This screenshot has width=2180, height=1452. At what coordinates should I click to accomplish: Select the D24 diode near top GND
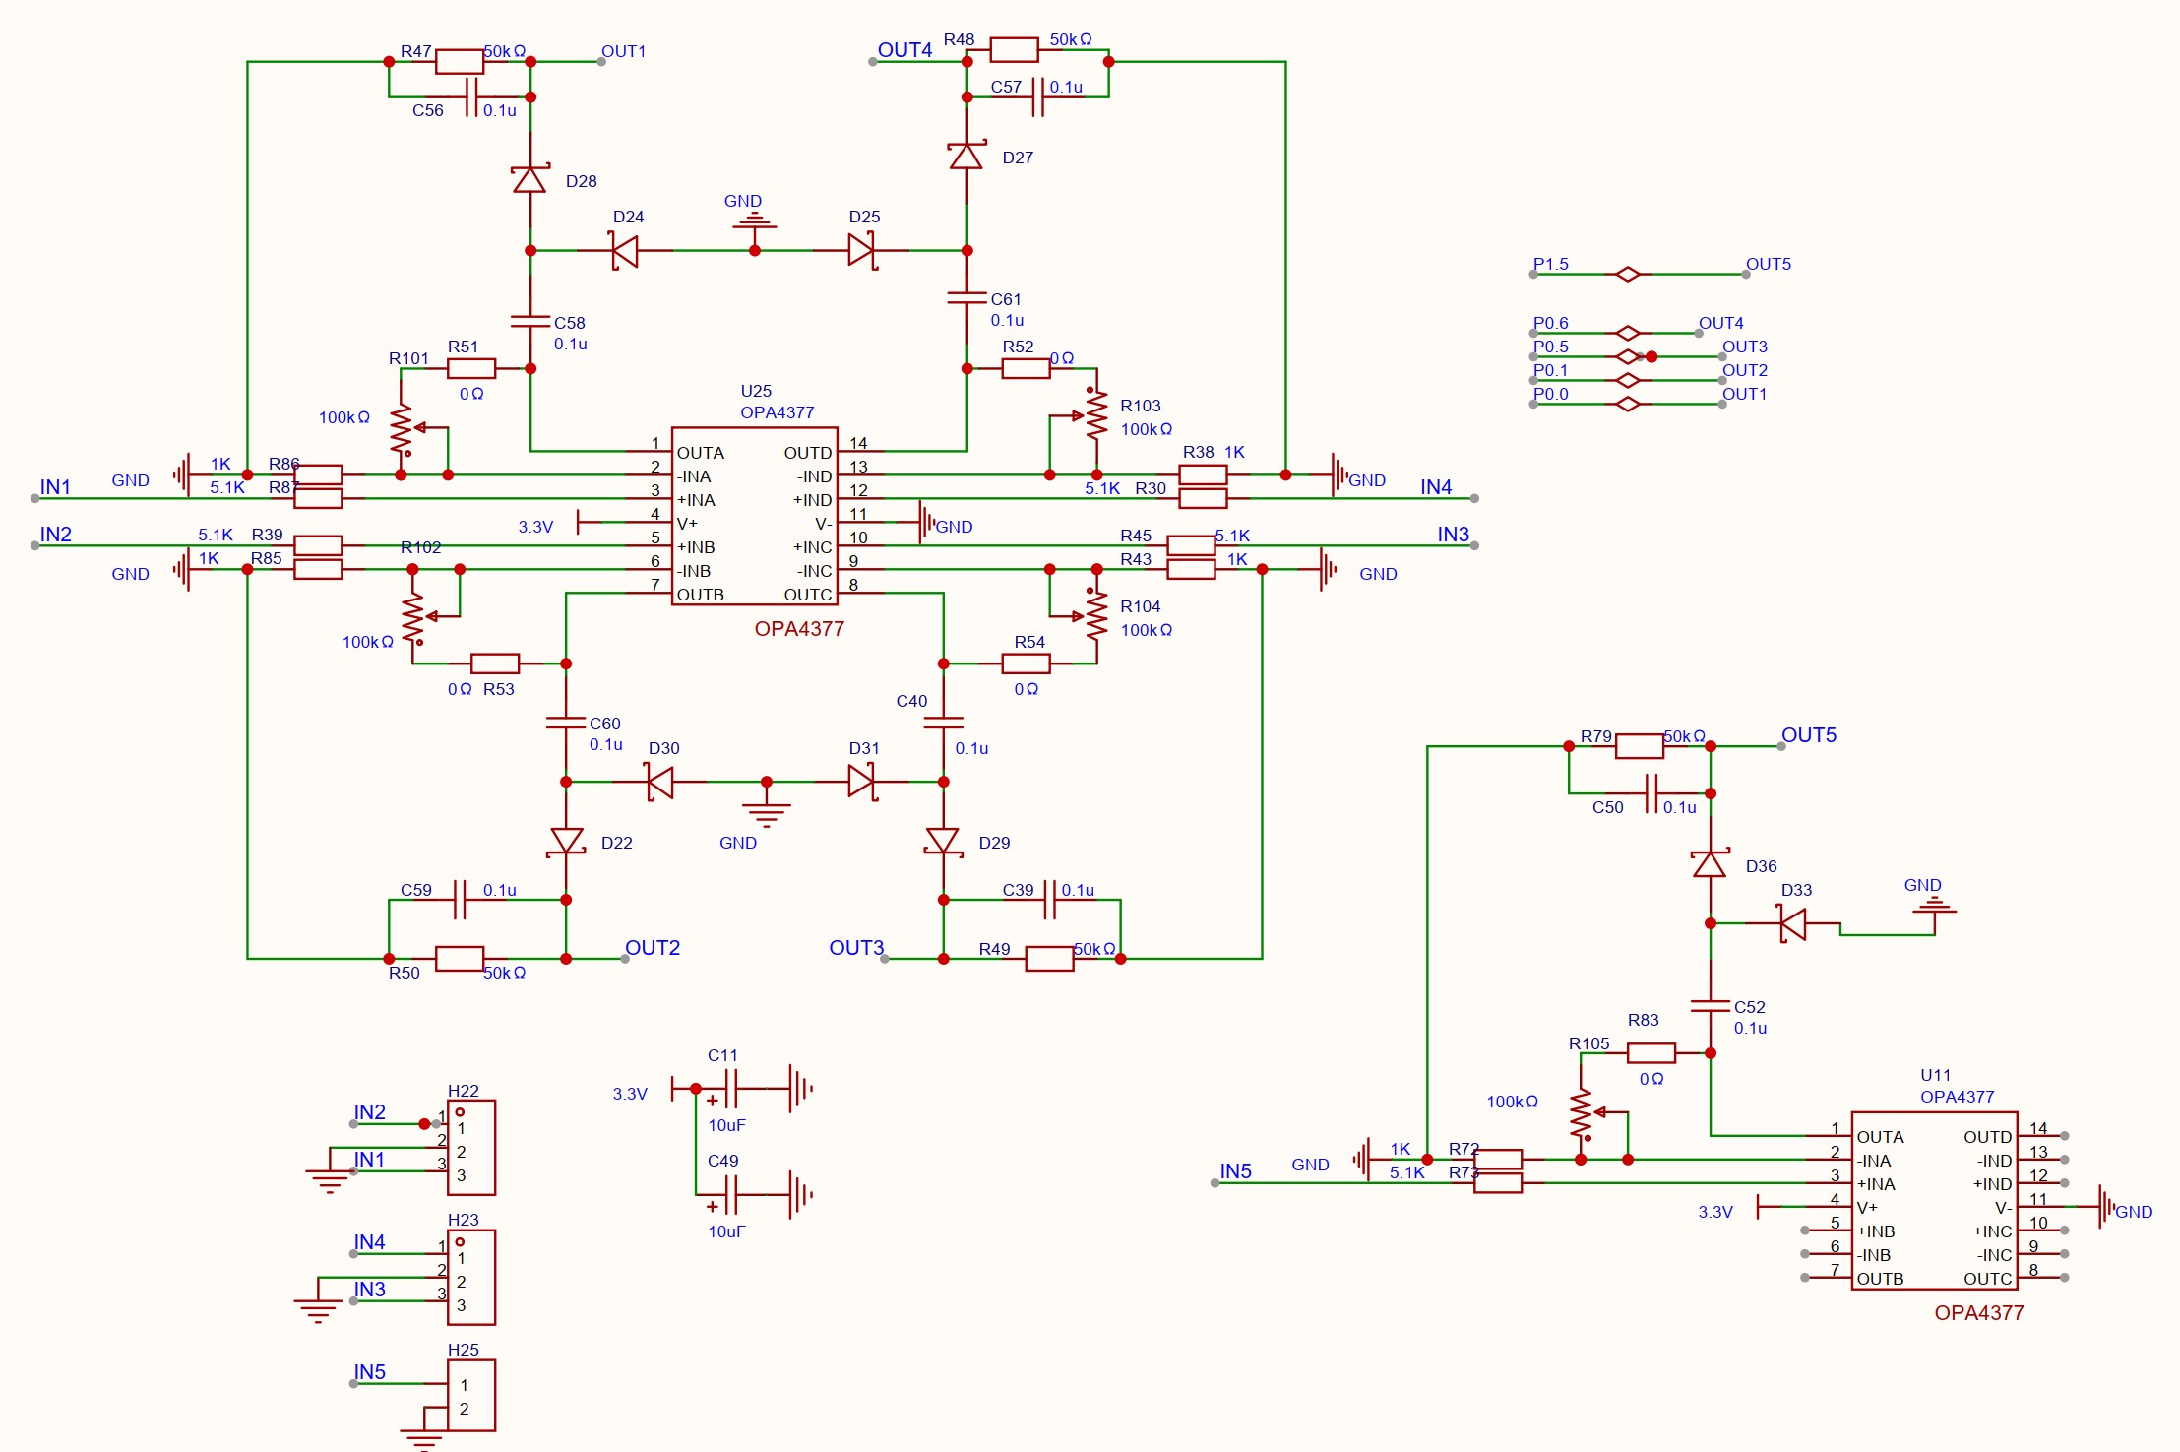[x=625, y=250]
